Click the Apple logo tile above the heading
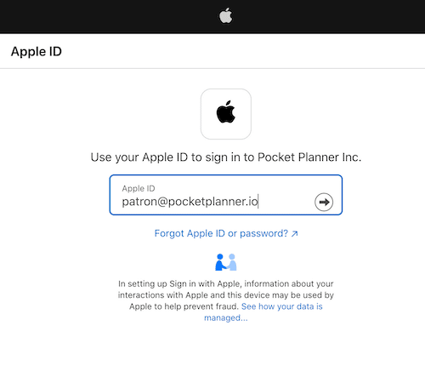The image size is (425, 377). tap(226, 114)
